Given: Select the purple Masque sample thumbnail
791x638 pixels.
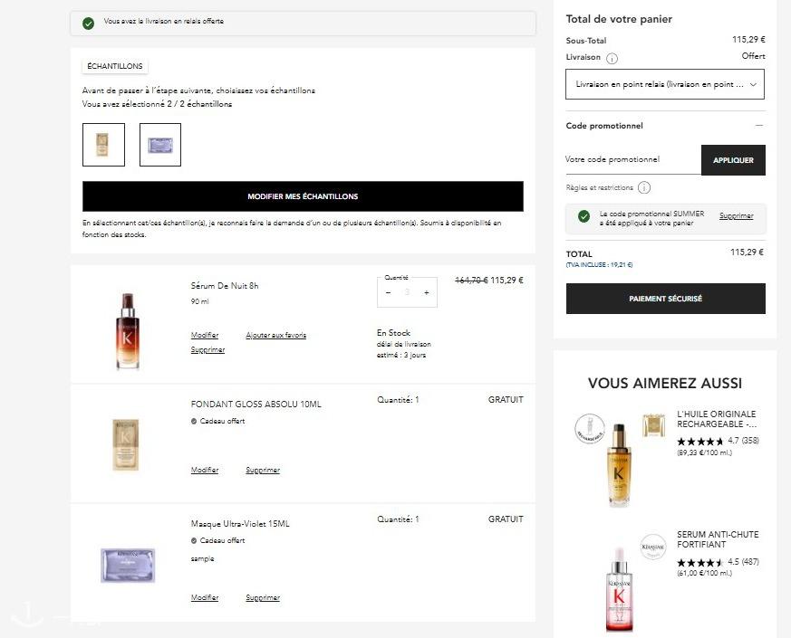Looking at the screenshot, I should click(x=160, y=145).
